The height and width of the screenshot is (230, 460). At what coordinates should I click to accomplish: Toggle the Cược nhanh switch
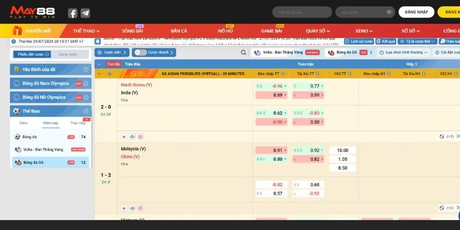coord(138,52)
